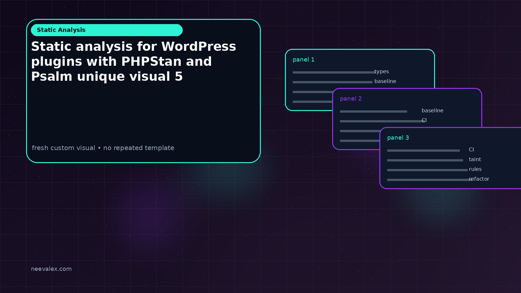
Task: Click the 'types' label in panel 1
Action: click(382, 72)
